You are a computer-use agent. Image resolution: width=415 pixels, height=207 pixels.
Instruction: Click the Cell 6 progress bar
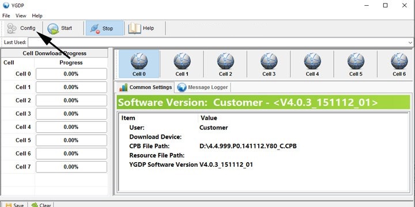71,154
